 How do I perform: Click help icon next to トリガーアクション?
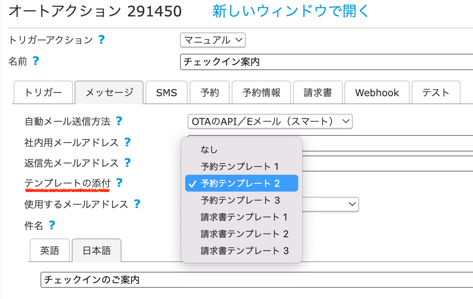(102, 40)
